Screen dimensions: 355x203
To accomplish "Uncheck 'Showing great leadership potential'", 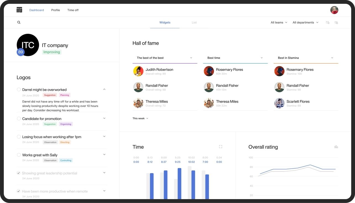I will [x=19, y=173].
